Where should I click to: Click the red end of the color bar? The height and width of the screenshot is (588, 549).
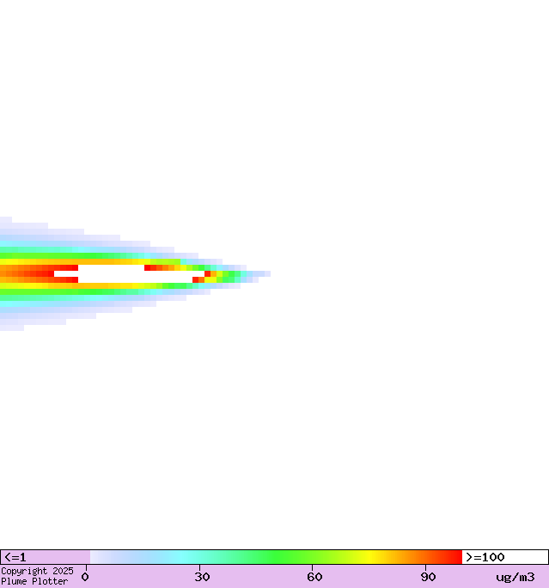[x=454, y=557]
